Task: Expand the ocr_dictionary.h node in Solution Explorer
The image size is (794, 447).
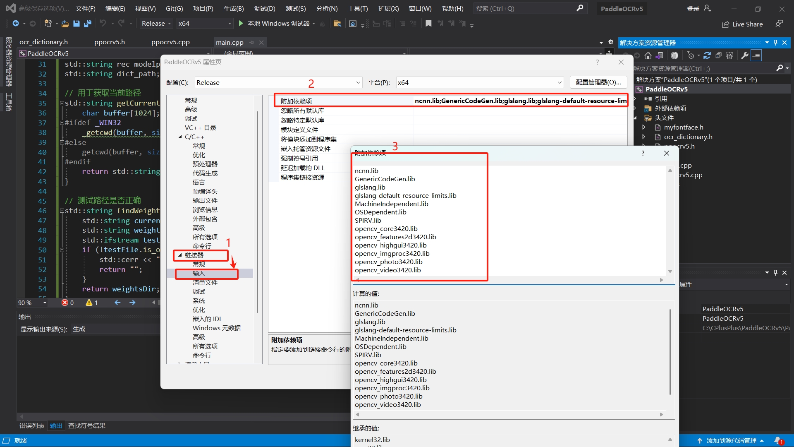Action: click(643, 137)
